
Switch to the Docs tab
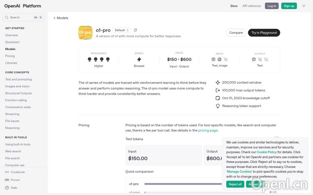(x=234, y=6)
